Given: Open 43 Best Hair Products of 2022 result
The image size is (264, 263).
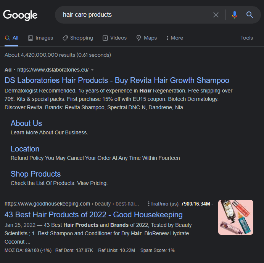Looking at the screenshot, I should click(93, 215).
